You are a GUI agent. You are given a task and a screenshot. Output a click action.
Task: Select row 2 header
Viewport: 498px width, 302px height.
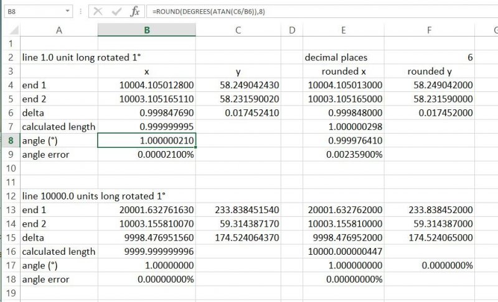(11, 57)
